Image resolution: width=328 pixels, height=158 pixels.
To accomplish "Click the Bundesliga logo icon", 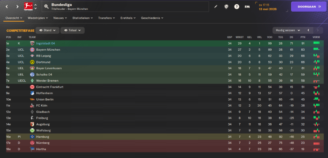I will tap(28, 7).
